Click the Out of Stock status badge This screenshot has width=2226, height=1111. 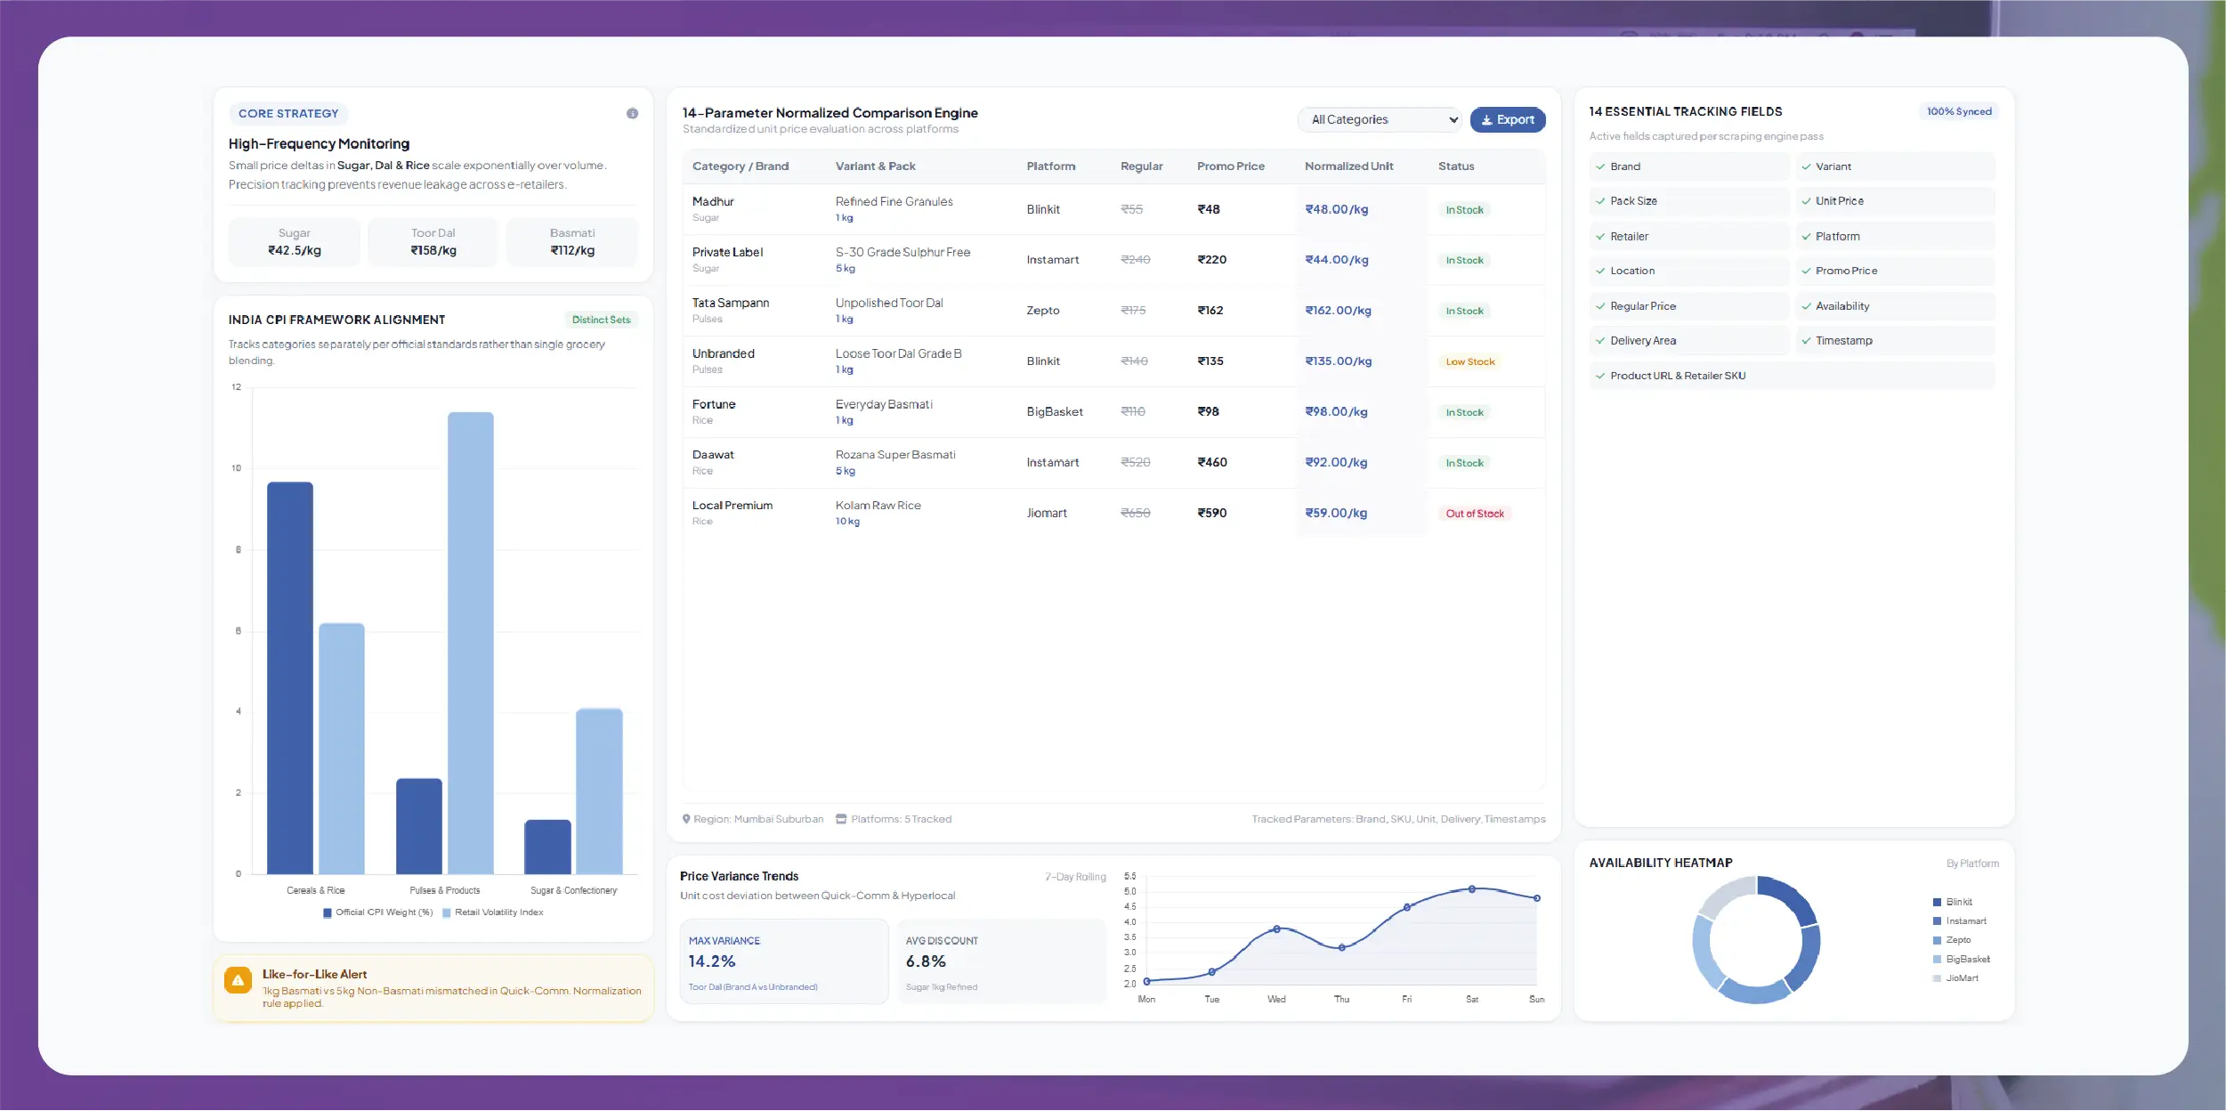coord(1474,515)
